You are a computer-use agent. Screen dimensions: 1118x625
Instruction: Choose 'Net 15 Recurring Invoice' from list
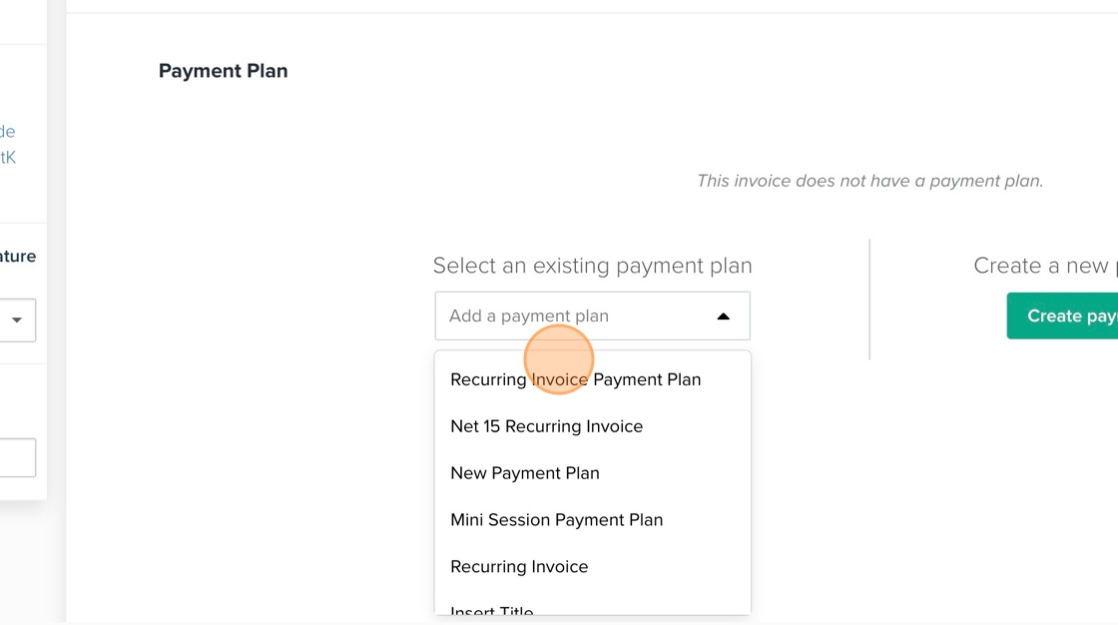pyautogui.click(x=547, y=426)
